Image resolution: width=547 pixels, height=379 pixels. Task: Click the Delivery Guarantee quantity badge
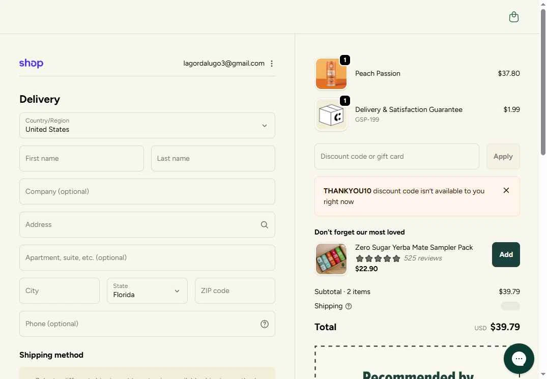tap(344, 101)
